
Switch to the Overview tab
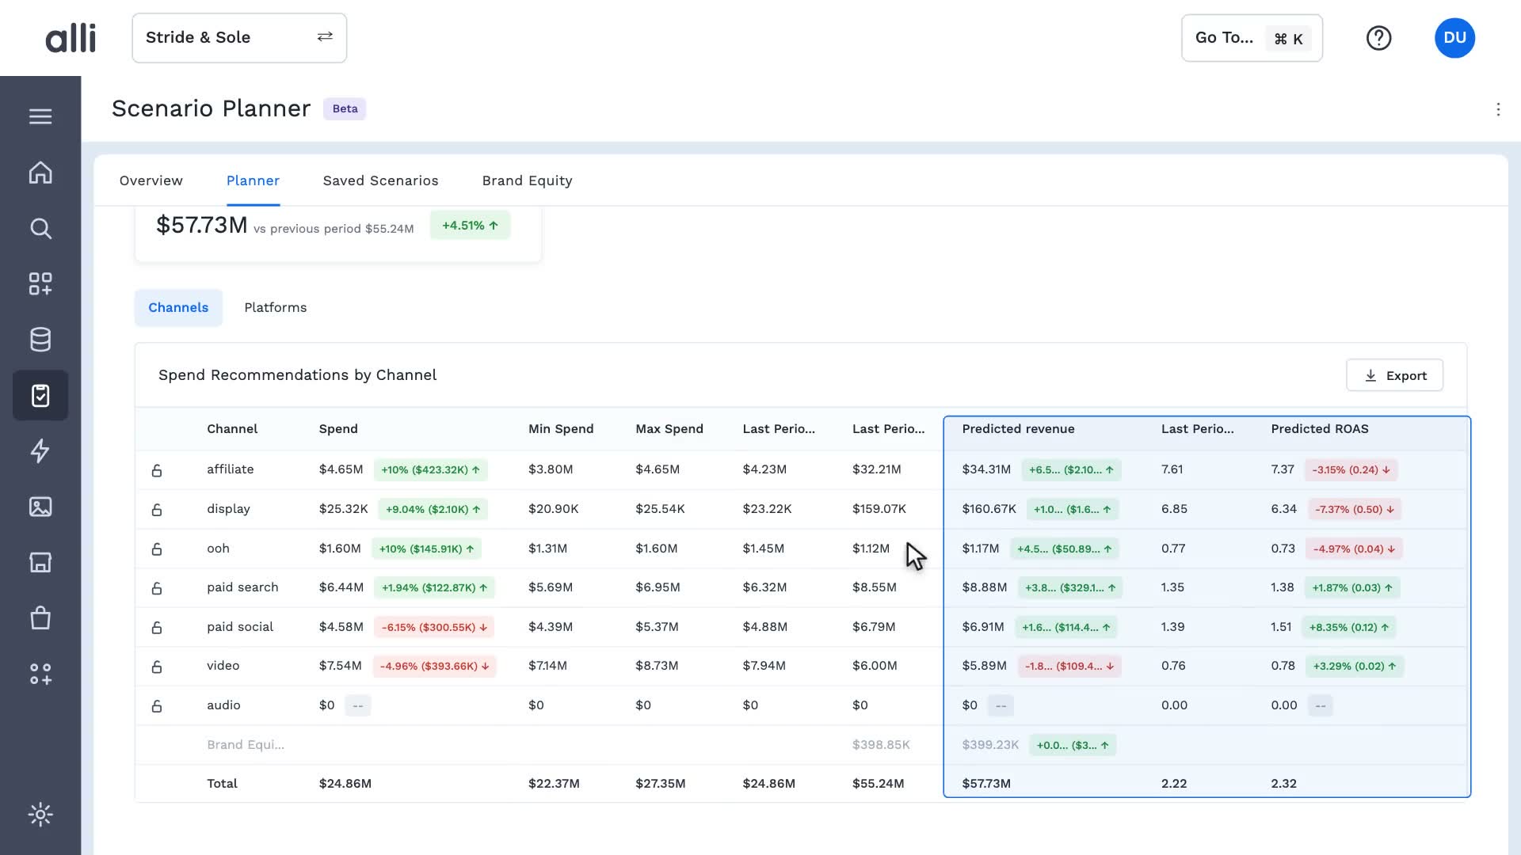point(151,180)
